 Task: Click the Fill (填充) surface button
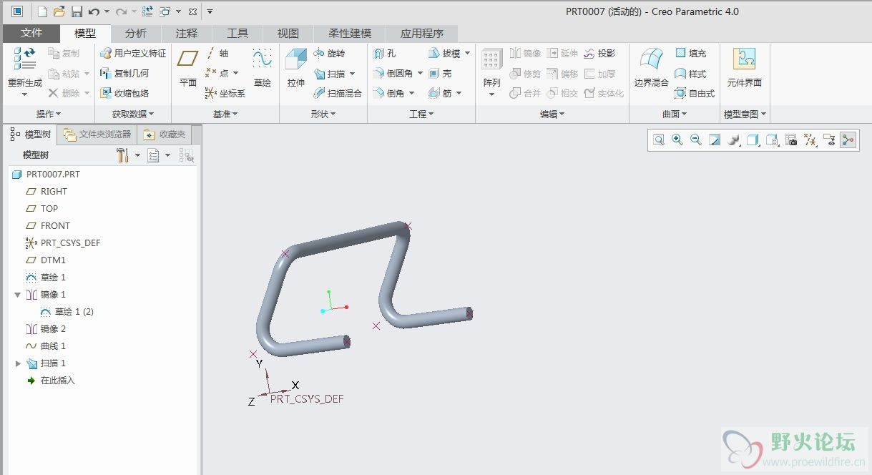click(x=690, y=54)
